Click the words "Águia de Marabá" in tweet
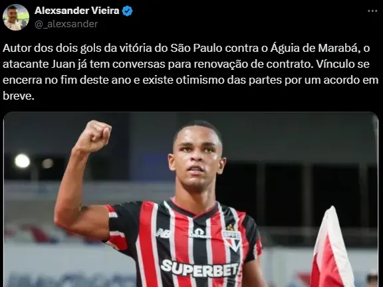This screenshot has height=287, width=383. [x=315, y=48]
